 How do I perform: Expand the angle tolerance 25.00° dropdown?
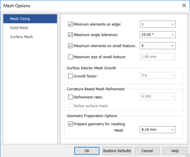click(172, 35)
